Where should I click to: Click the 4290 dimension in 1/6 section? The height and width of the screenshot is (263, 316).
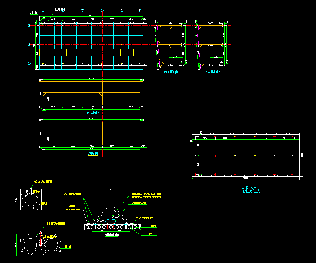click(x=170, y=23)
